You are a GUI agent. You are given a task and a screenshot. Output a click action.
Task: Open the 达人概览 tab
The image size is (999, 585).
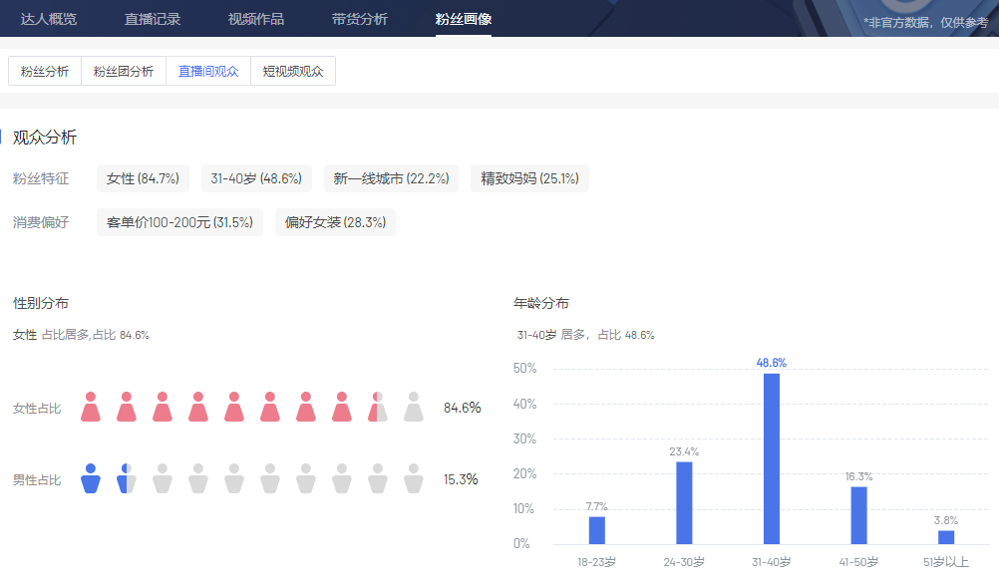49,19
